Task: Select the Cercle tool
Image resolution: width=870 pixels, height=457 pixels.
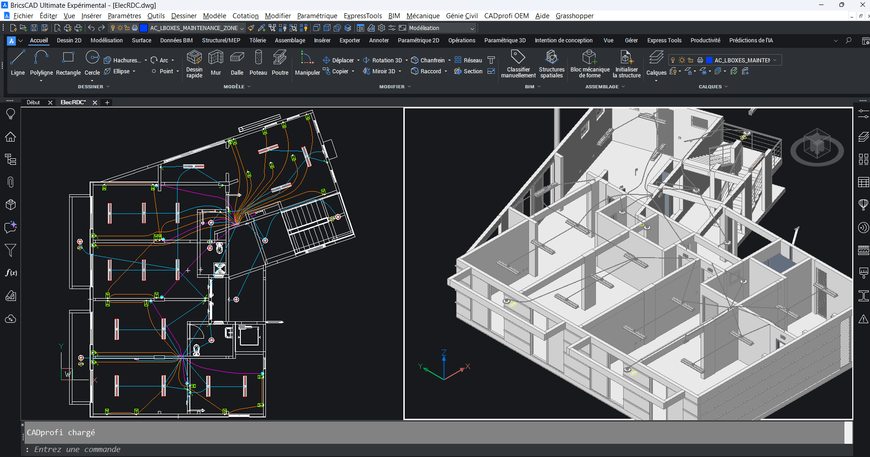Action: pos(92,63)
